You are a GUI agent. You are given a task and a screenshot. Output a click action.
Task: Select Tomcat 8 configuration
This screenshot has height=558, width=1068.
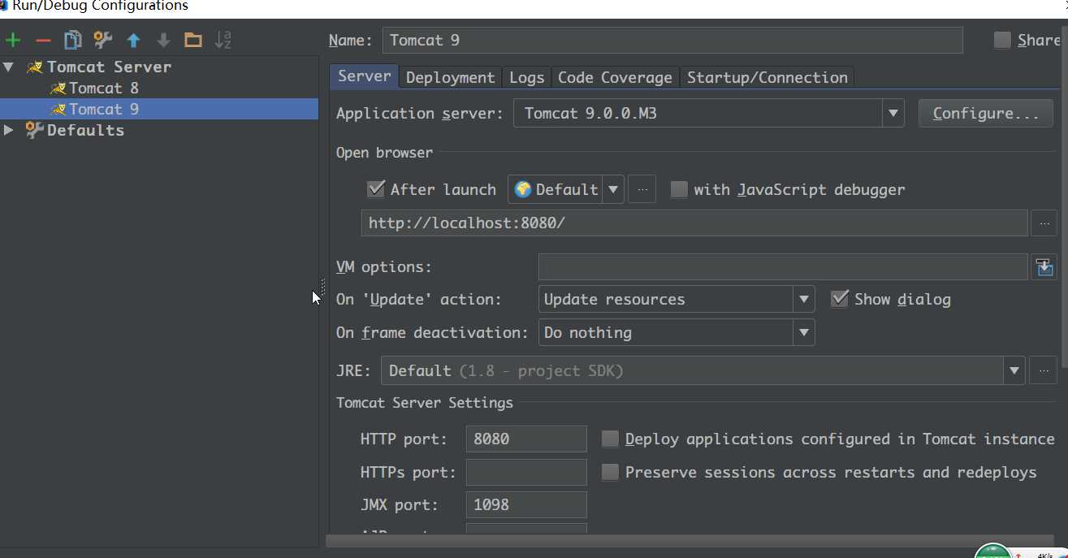104,88
